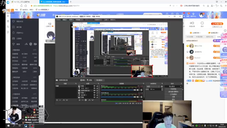Click the transition duration 300 ms field

click(x=155, y=89)
